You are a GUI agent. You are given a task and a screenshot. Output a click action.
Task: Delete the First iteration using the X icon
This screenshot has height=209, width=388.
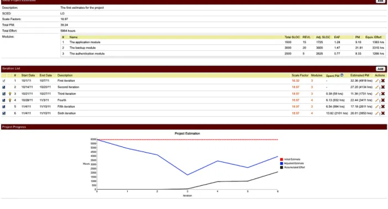point(383,81)
